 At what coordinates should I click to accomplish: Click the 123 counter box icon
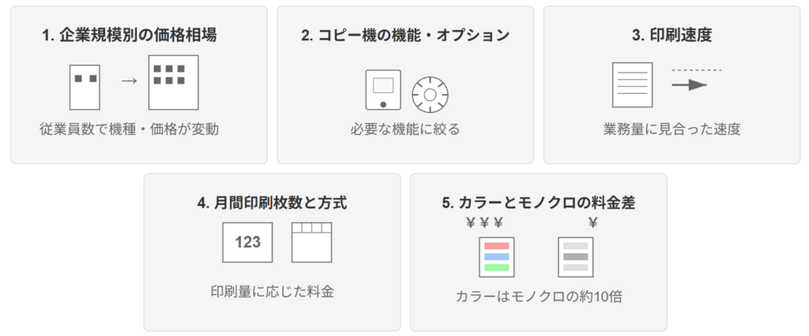click(x=247, y=242)
